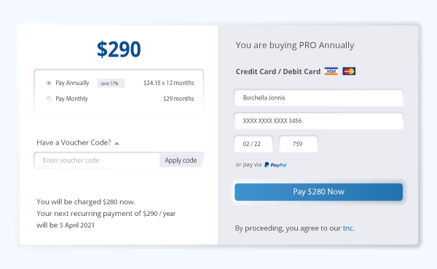Click the large $290 price heading

click(x=119, y=49)
